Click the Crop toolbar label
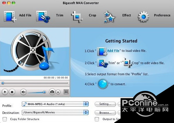174x123 pixels. tap(92, 15)
